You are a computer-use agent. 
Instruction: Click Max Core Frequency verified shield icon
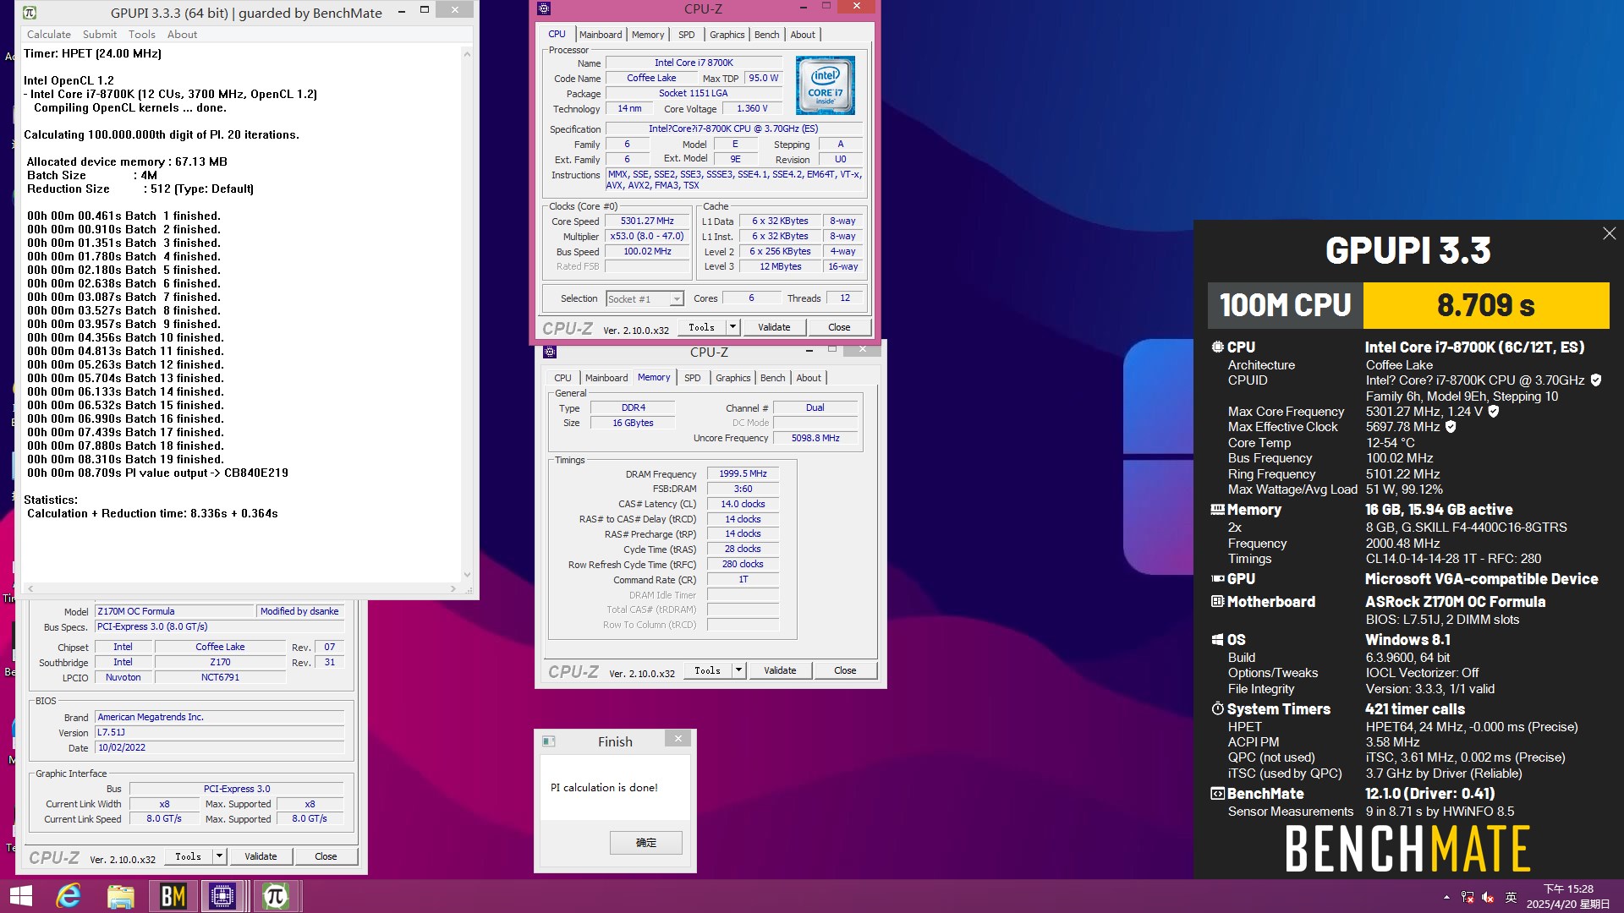click(1494, 412)
